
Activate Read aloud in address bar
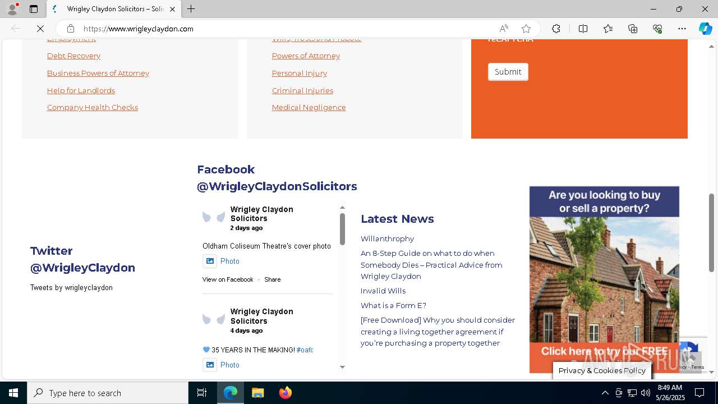point(504,29)
